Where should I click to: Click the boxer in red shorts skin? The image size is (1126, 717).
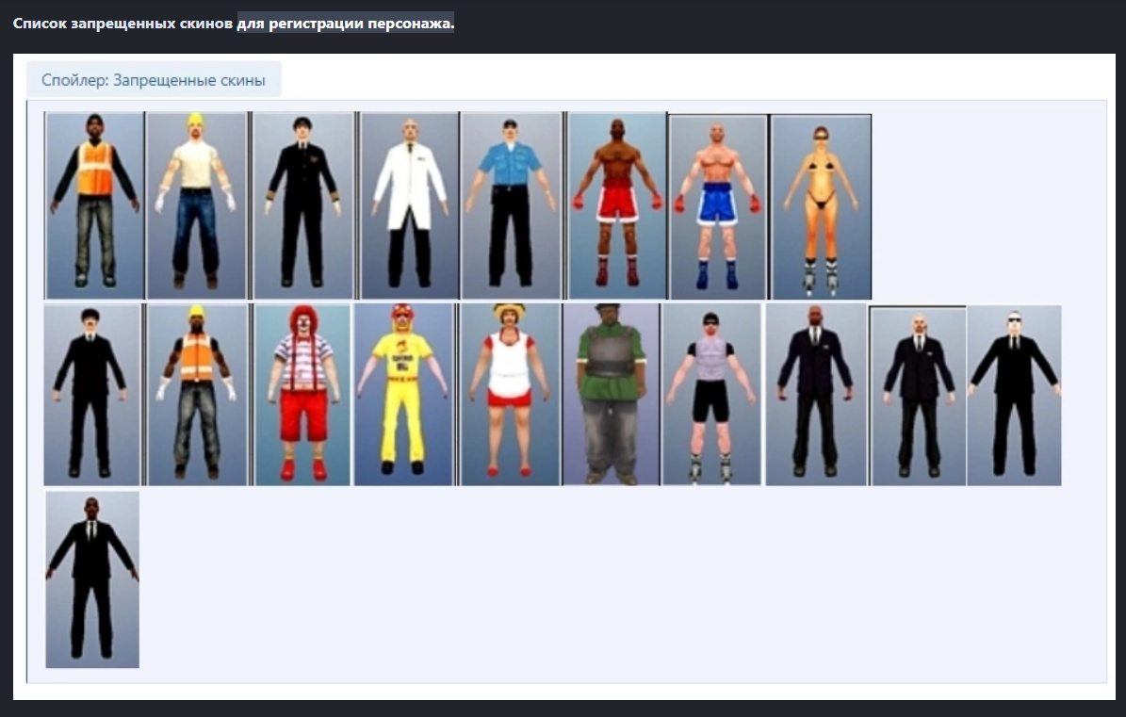pos(617,205)
